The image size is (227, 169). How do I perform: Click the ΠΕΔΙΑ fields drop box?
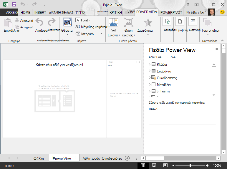pyautogui.click(x=183, y=118)
